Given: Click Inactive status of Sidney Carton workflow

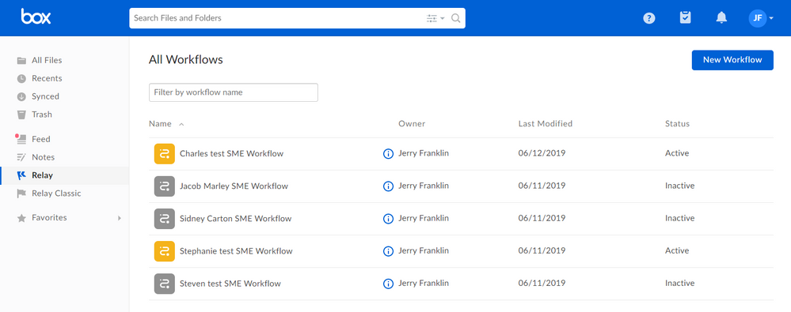Looking at the screenshot, I should (679, 218).
